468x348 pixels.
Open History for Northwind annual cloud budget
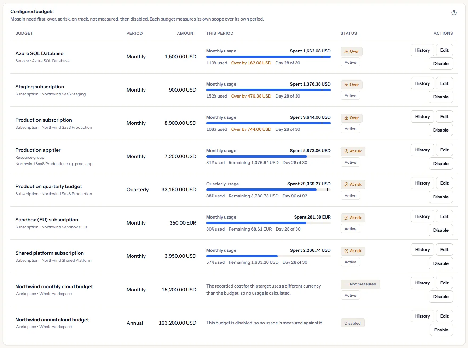click(422, 316)
